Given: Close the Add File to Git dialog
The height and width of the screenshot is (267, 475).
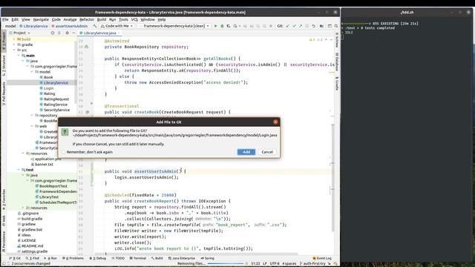Looking at the screenshot, I should [275, 122].
